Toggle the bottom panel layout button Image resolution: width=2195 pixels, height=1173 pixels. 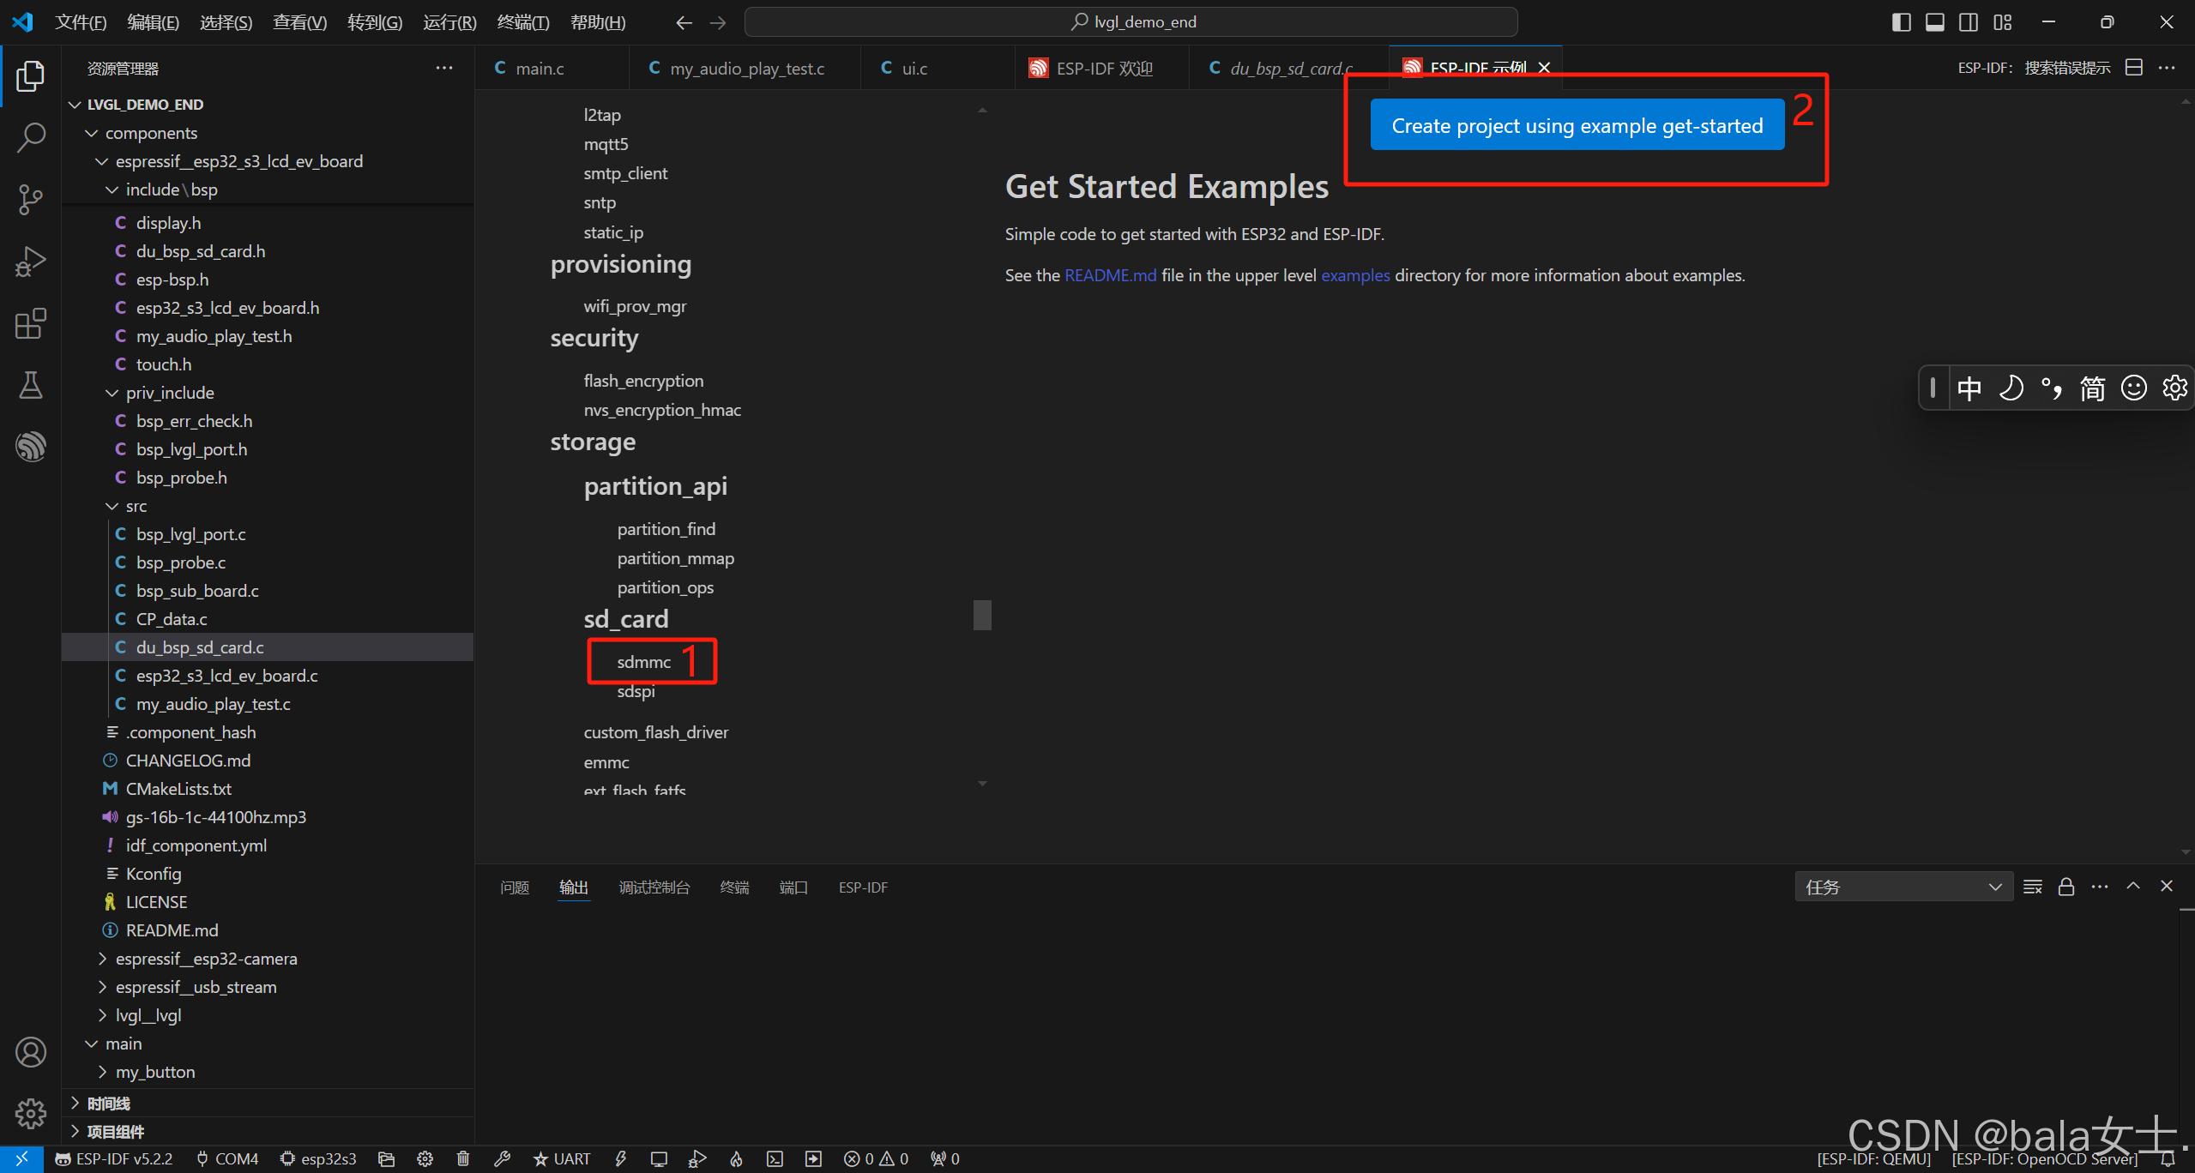(1934, 22)
